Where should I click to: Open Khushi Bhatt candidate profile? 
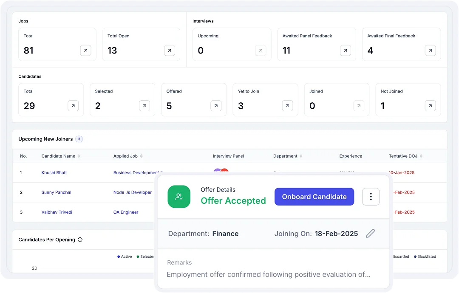[x=54, y=173]
